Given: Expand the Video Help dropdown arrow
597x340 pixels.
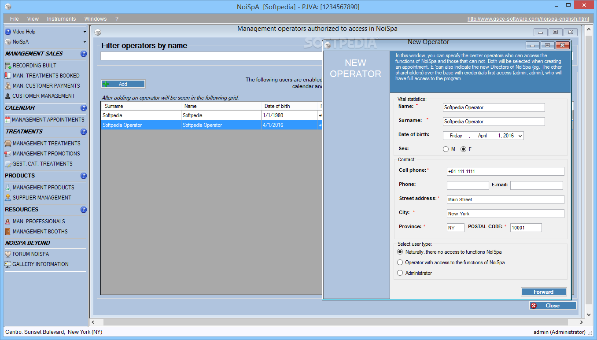Looking at the screenshot, I should (85, 32).
